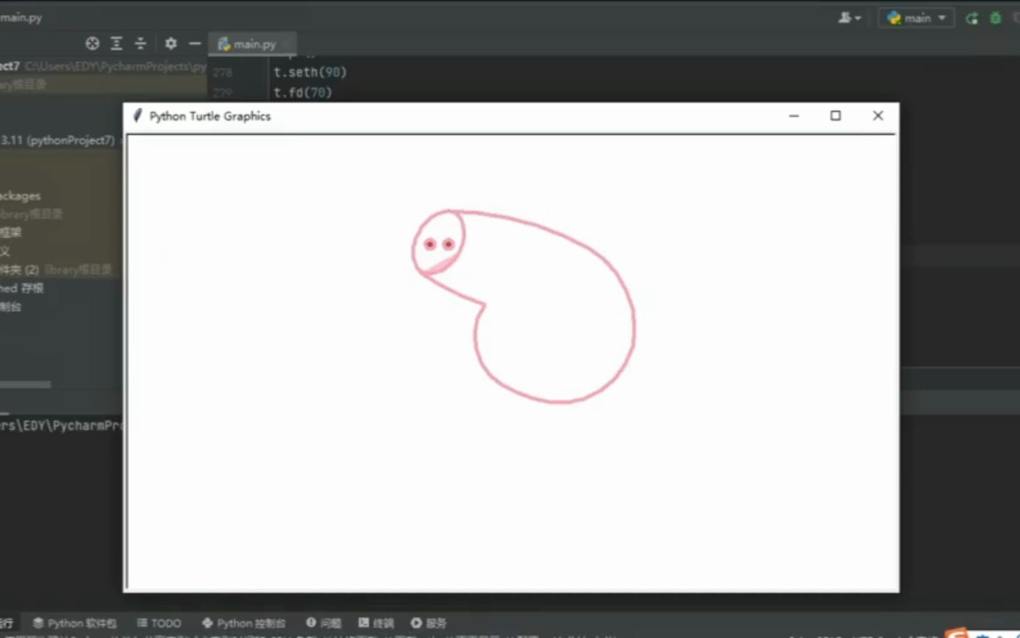1020x638 pixels.
Task: Click the rerun green arrow icon
Action: point(972,18)
